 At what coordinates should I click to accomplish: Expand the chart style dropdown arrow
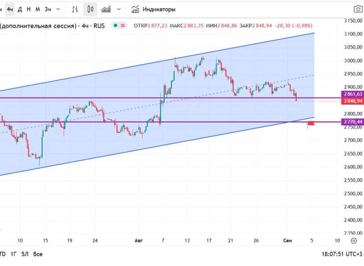(x=119, y=9)
